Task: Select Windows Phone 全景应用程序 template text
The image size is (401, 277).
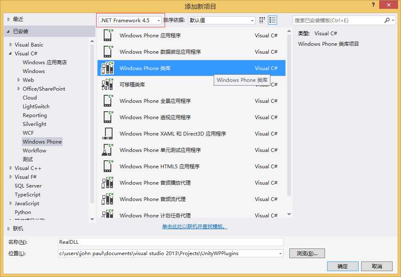Action: (x=155, y=101)
